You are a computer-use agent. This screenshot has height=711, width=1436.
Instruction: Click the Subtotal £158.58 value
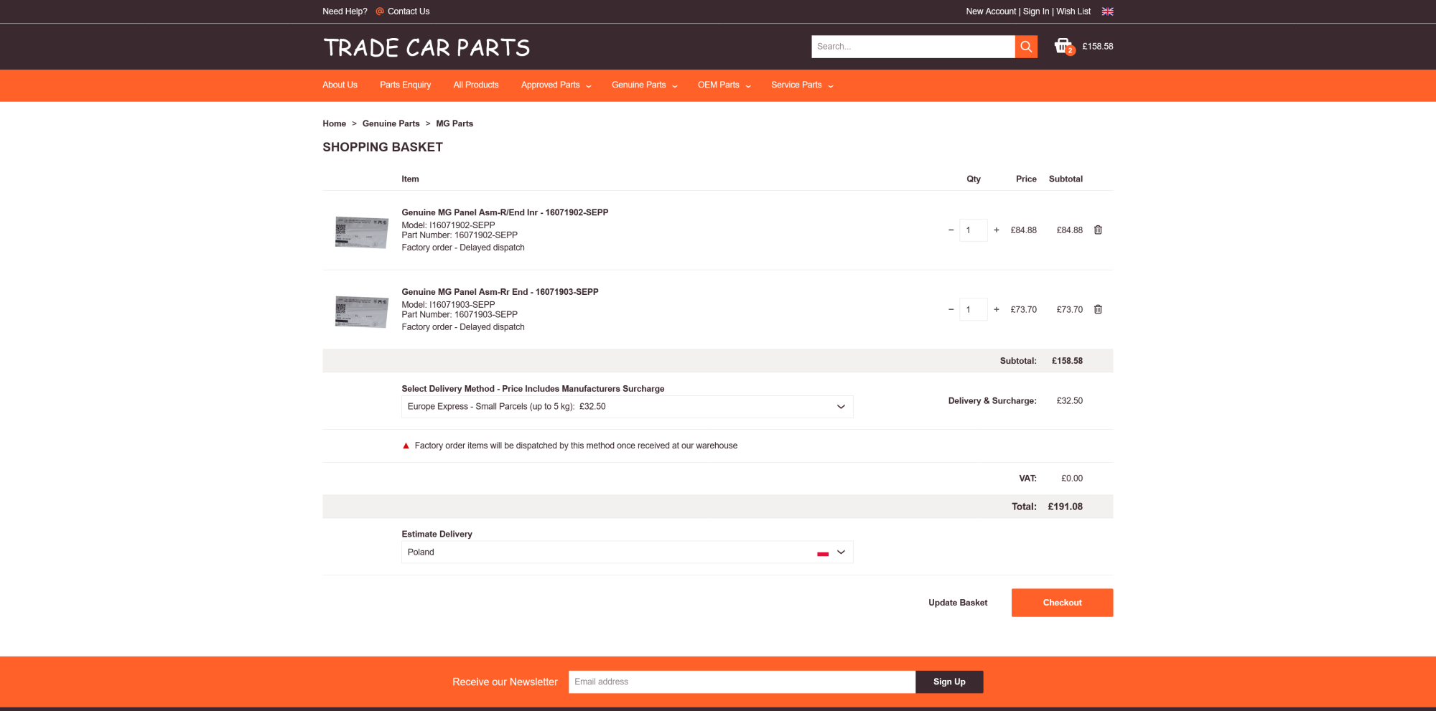pyautogui.click(x=1068, y=361)
